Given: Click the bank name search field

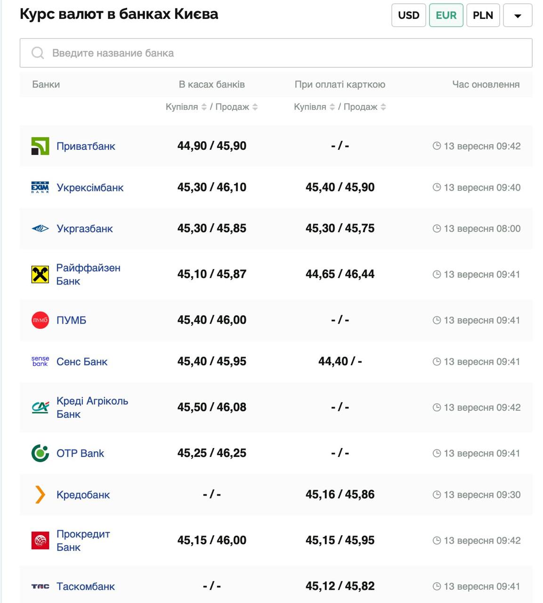Looking at the screenshot, I should pyautogui.click(x=283, y=53).
